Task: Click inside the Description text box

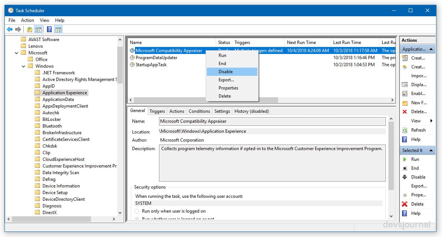Action: point(272,163)
